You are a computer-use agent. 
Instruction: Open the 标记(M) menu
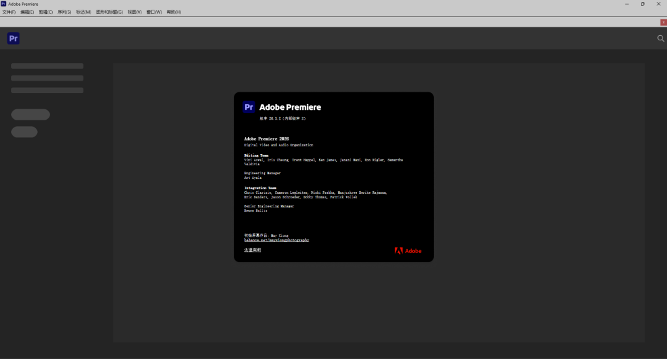coord(83,12)
